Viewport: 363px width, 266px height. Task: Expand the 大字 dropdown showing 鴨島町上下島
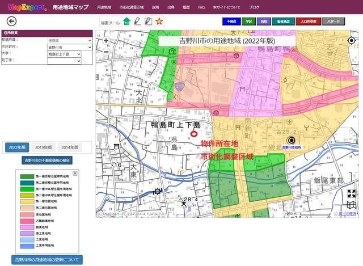(64, 54)
